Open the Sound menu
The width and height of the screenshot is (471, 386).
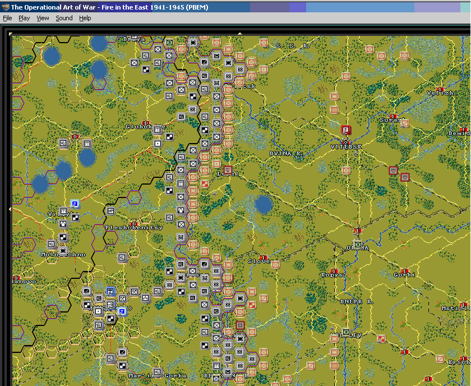(64, 18)
